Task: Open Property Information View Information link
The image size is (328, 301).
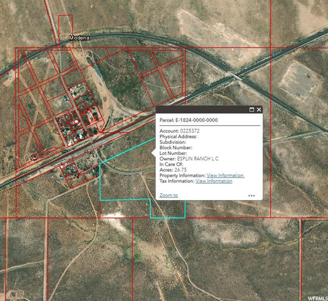Action: (225, 176)
